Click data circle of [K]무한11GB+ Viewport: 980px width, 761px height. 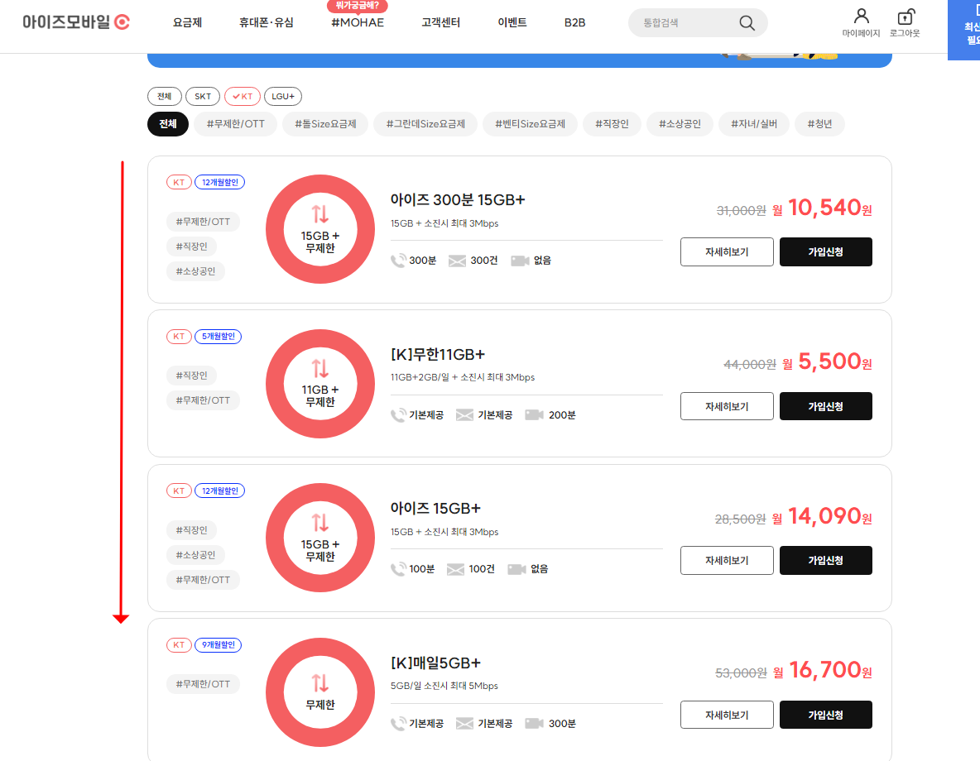tap(320, 384)
